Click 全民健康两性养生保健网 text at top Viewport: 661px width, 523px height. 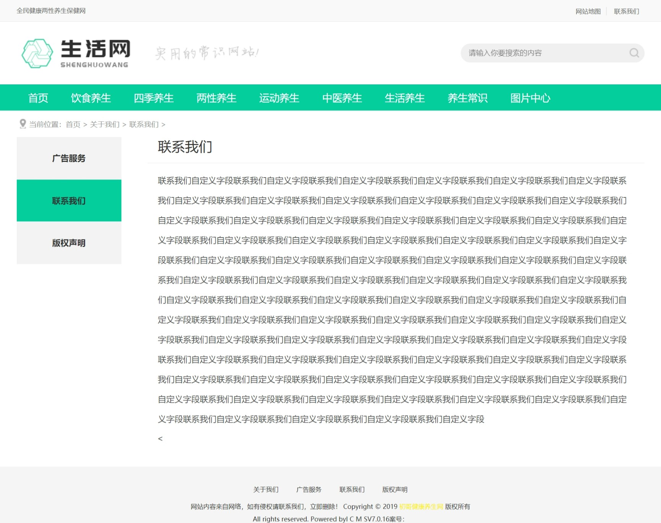(x=51, y=11)
